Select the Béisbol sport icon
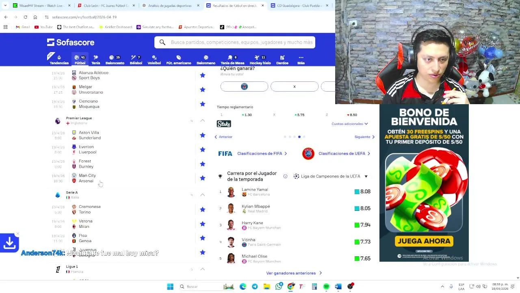Screen dimensions: 520x293 [136, 59]
